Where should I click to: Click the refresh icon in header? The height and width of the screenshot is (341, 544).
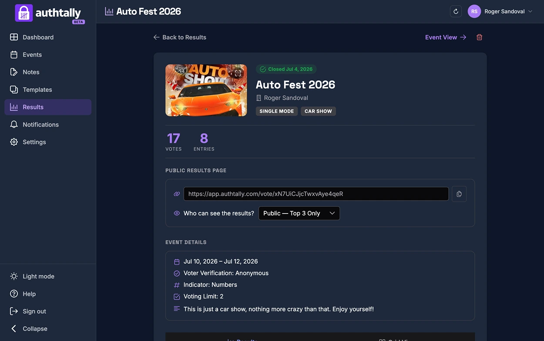(x=456, y=11)
